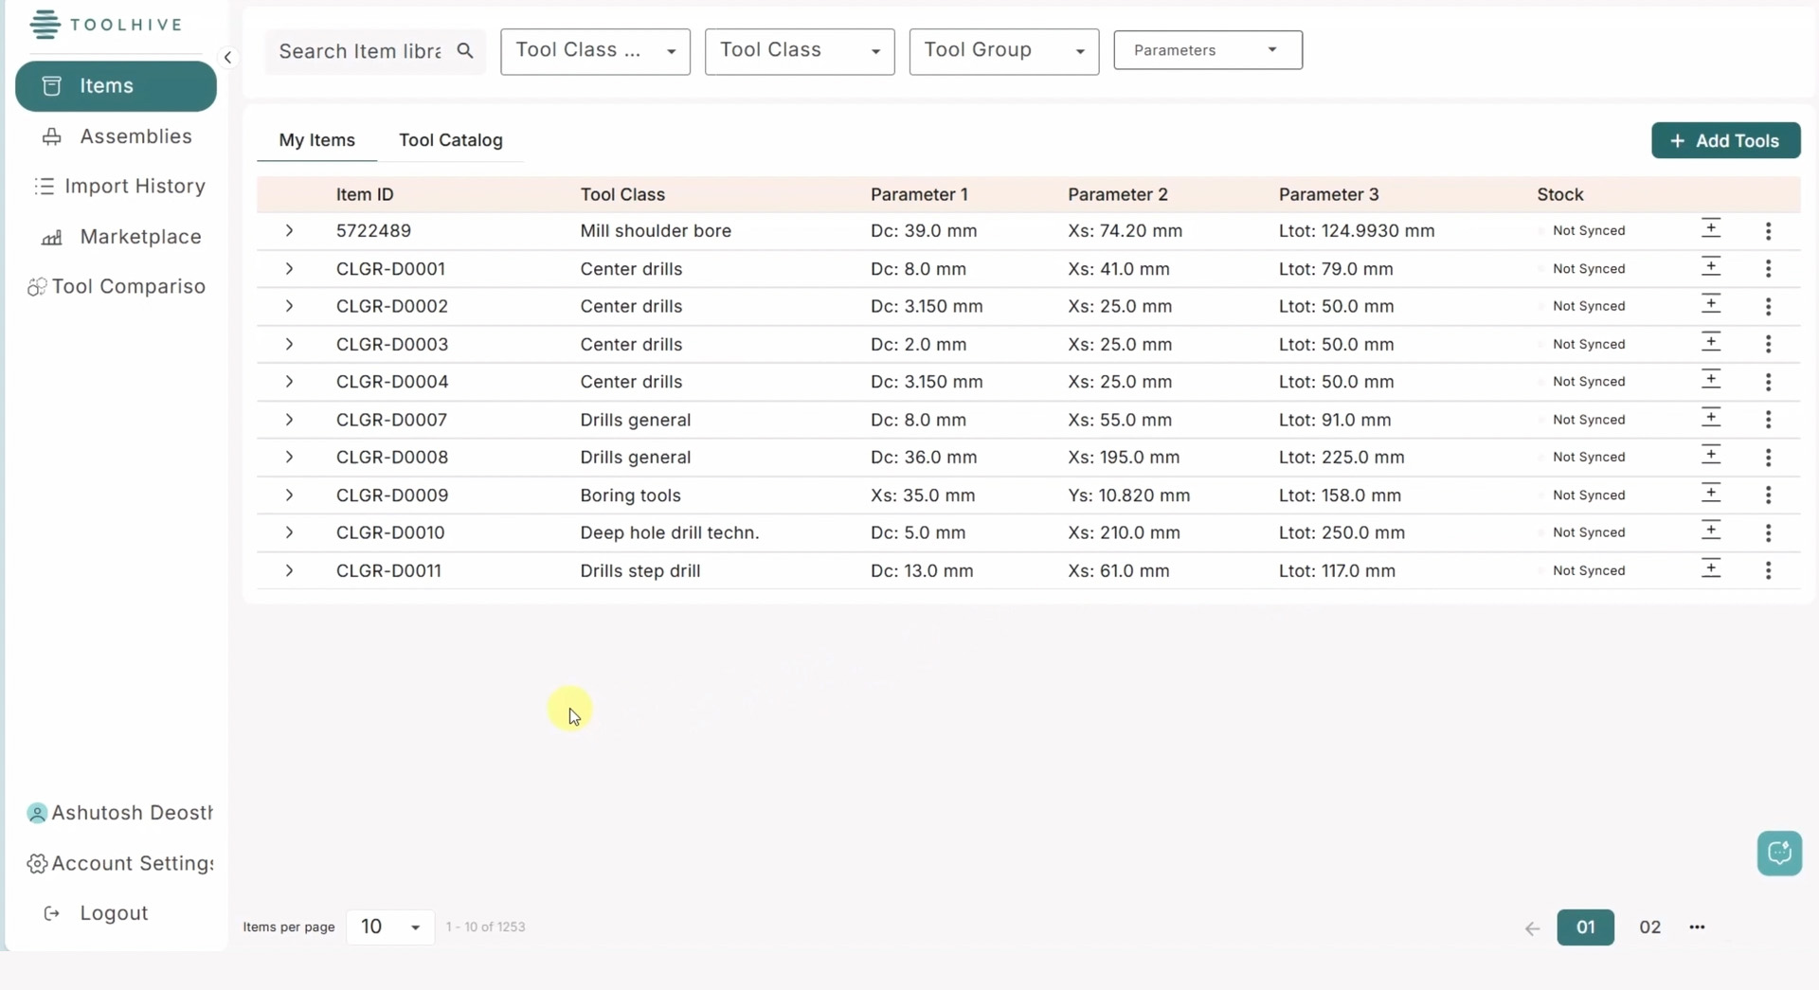
Task: Open Assemblies in the sidebar
Action: tap(135, 136)
